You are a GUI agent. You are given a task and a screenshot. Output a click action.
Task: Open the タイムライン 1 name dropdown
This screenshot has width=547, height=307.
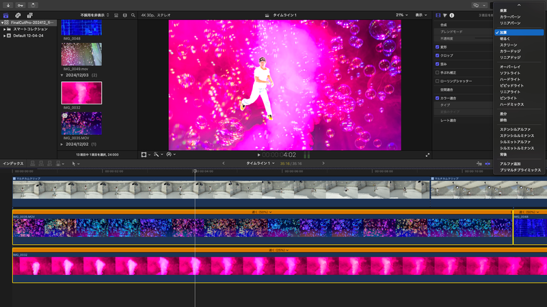pos(261,163)
